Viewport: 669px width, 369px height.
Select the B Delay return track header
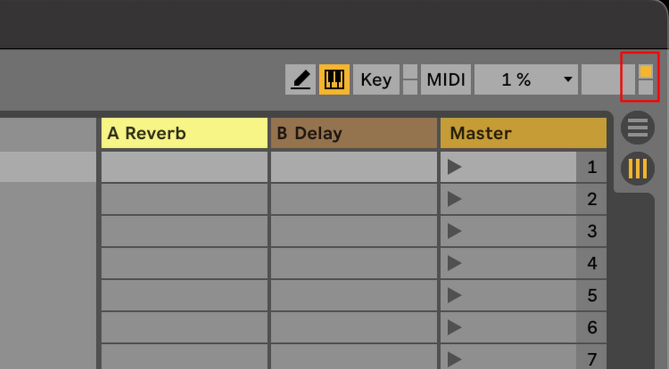click(x=353, y=133)
